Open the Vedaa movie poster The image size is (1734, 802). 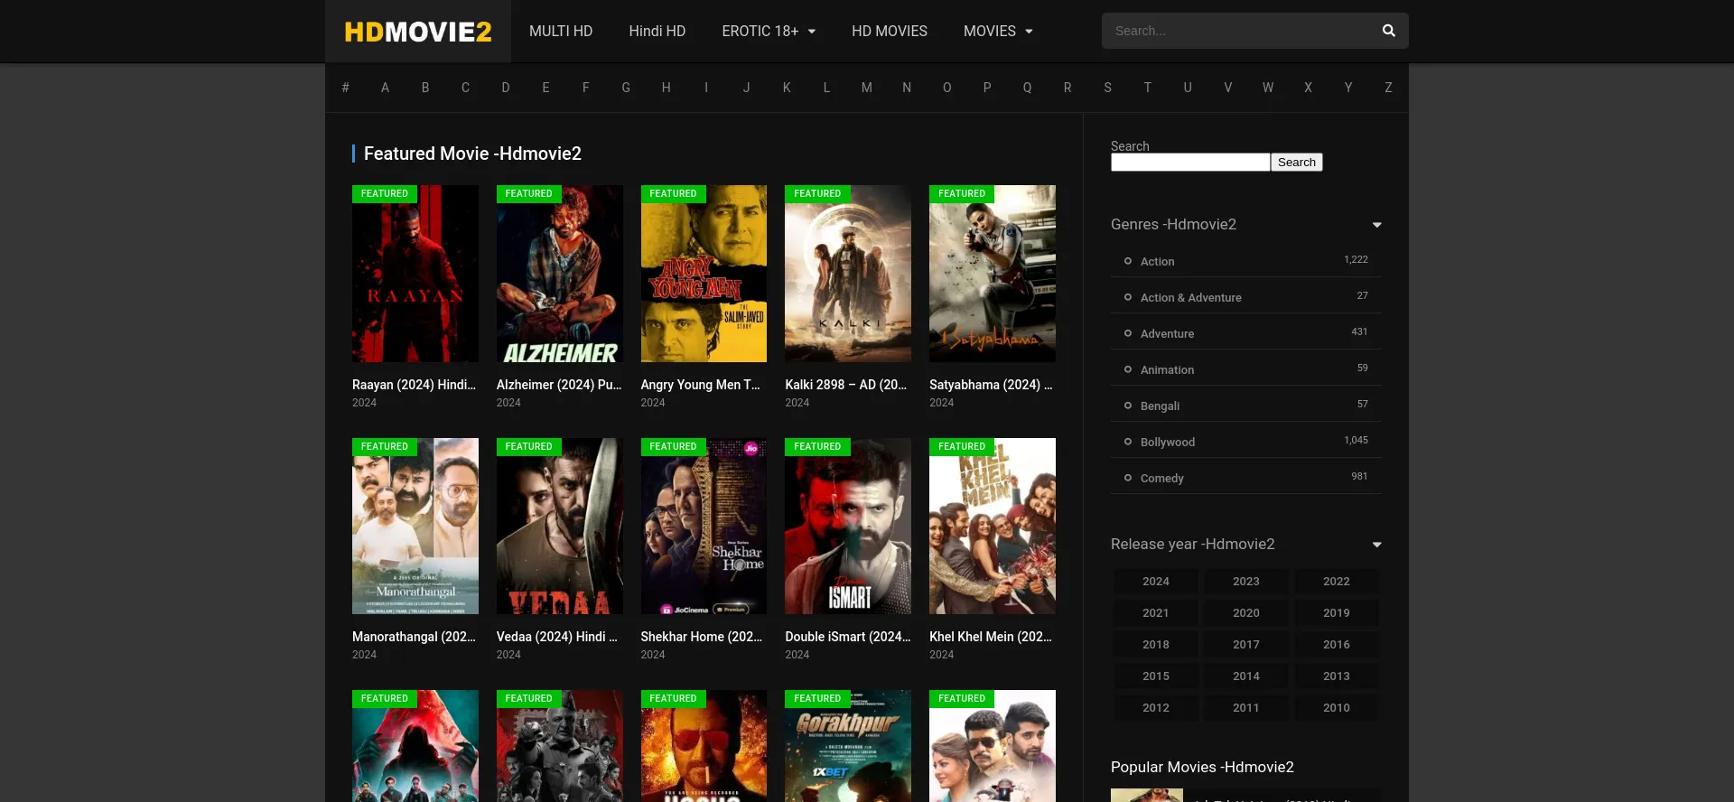(560, 527)
